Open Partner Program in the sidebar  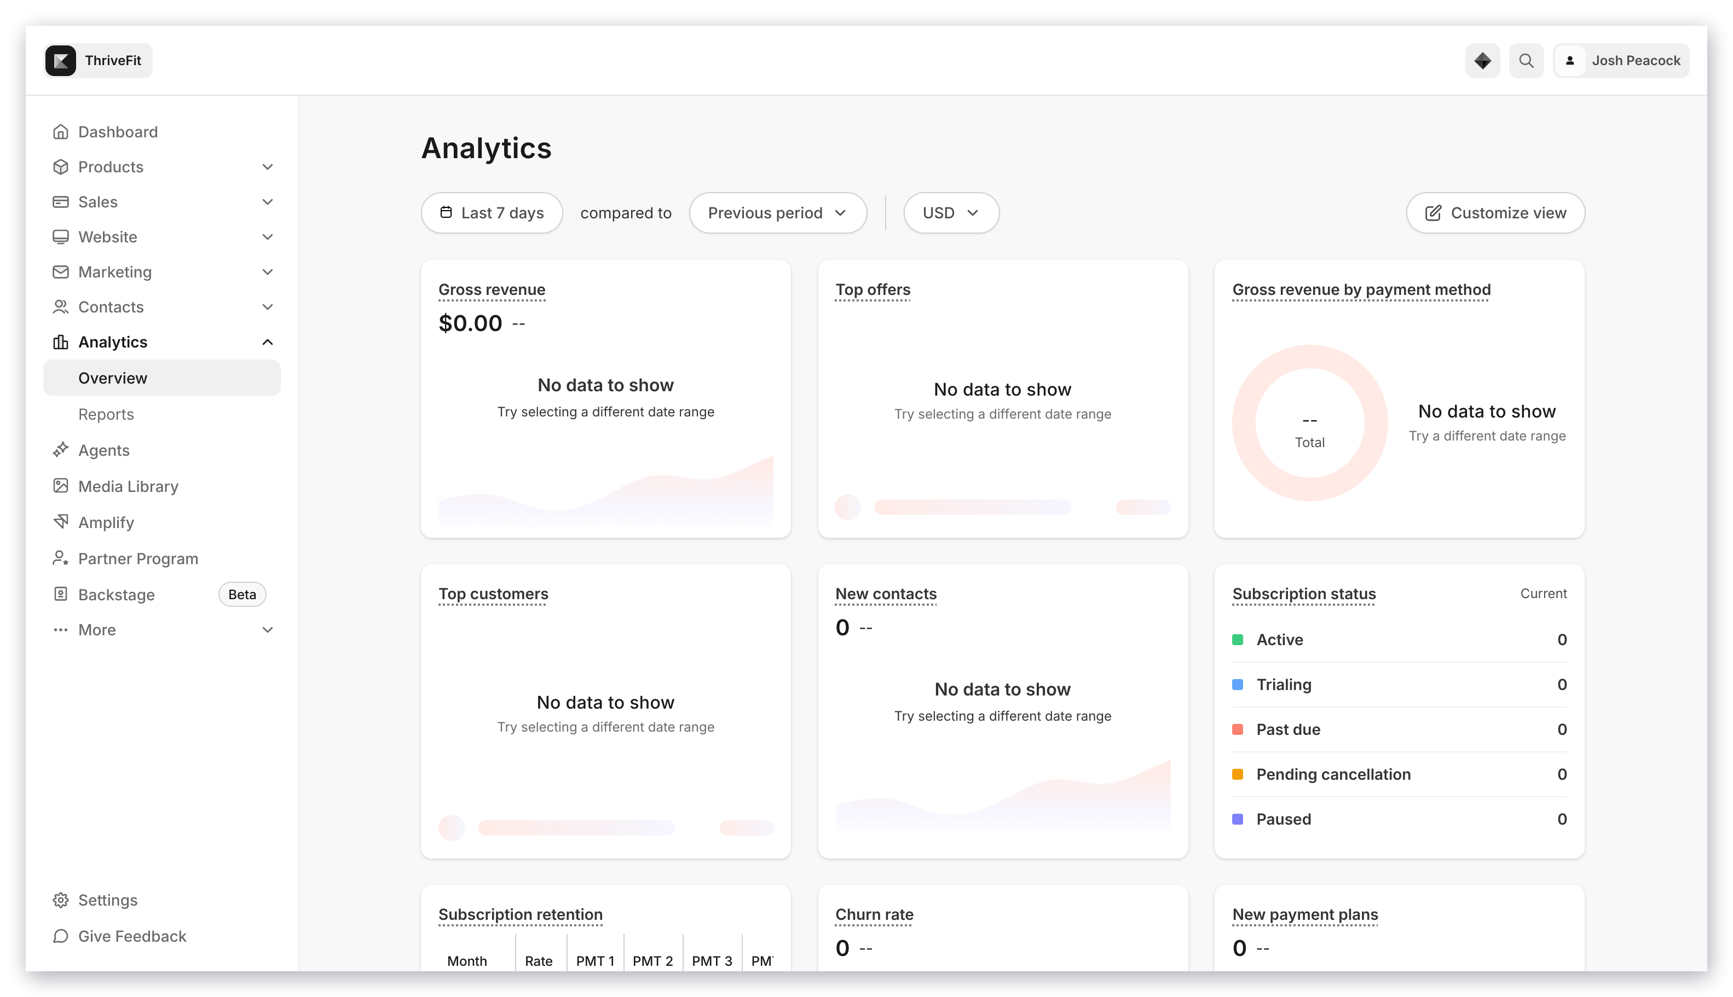138,558
